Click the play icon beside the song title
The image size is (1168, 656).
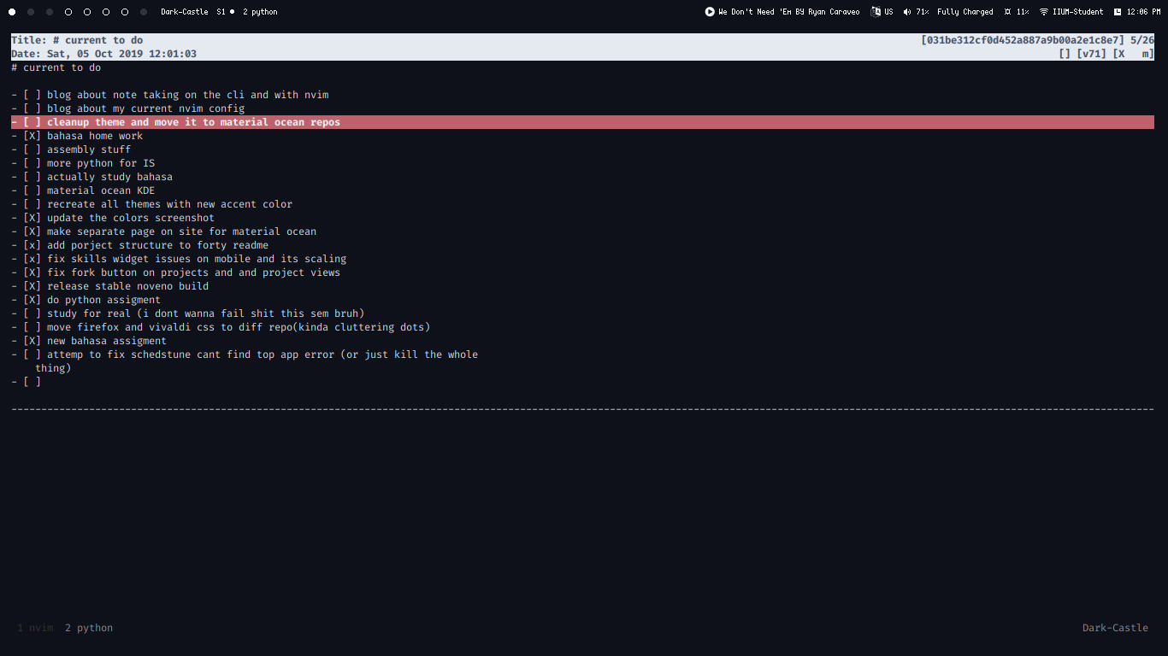(x=710, y=12)
